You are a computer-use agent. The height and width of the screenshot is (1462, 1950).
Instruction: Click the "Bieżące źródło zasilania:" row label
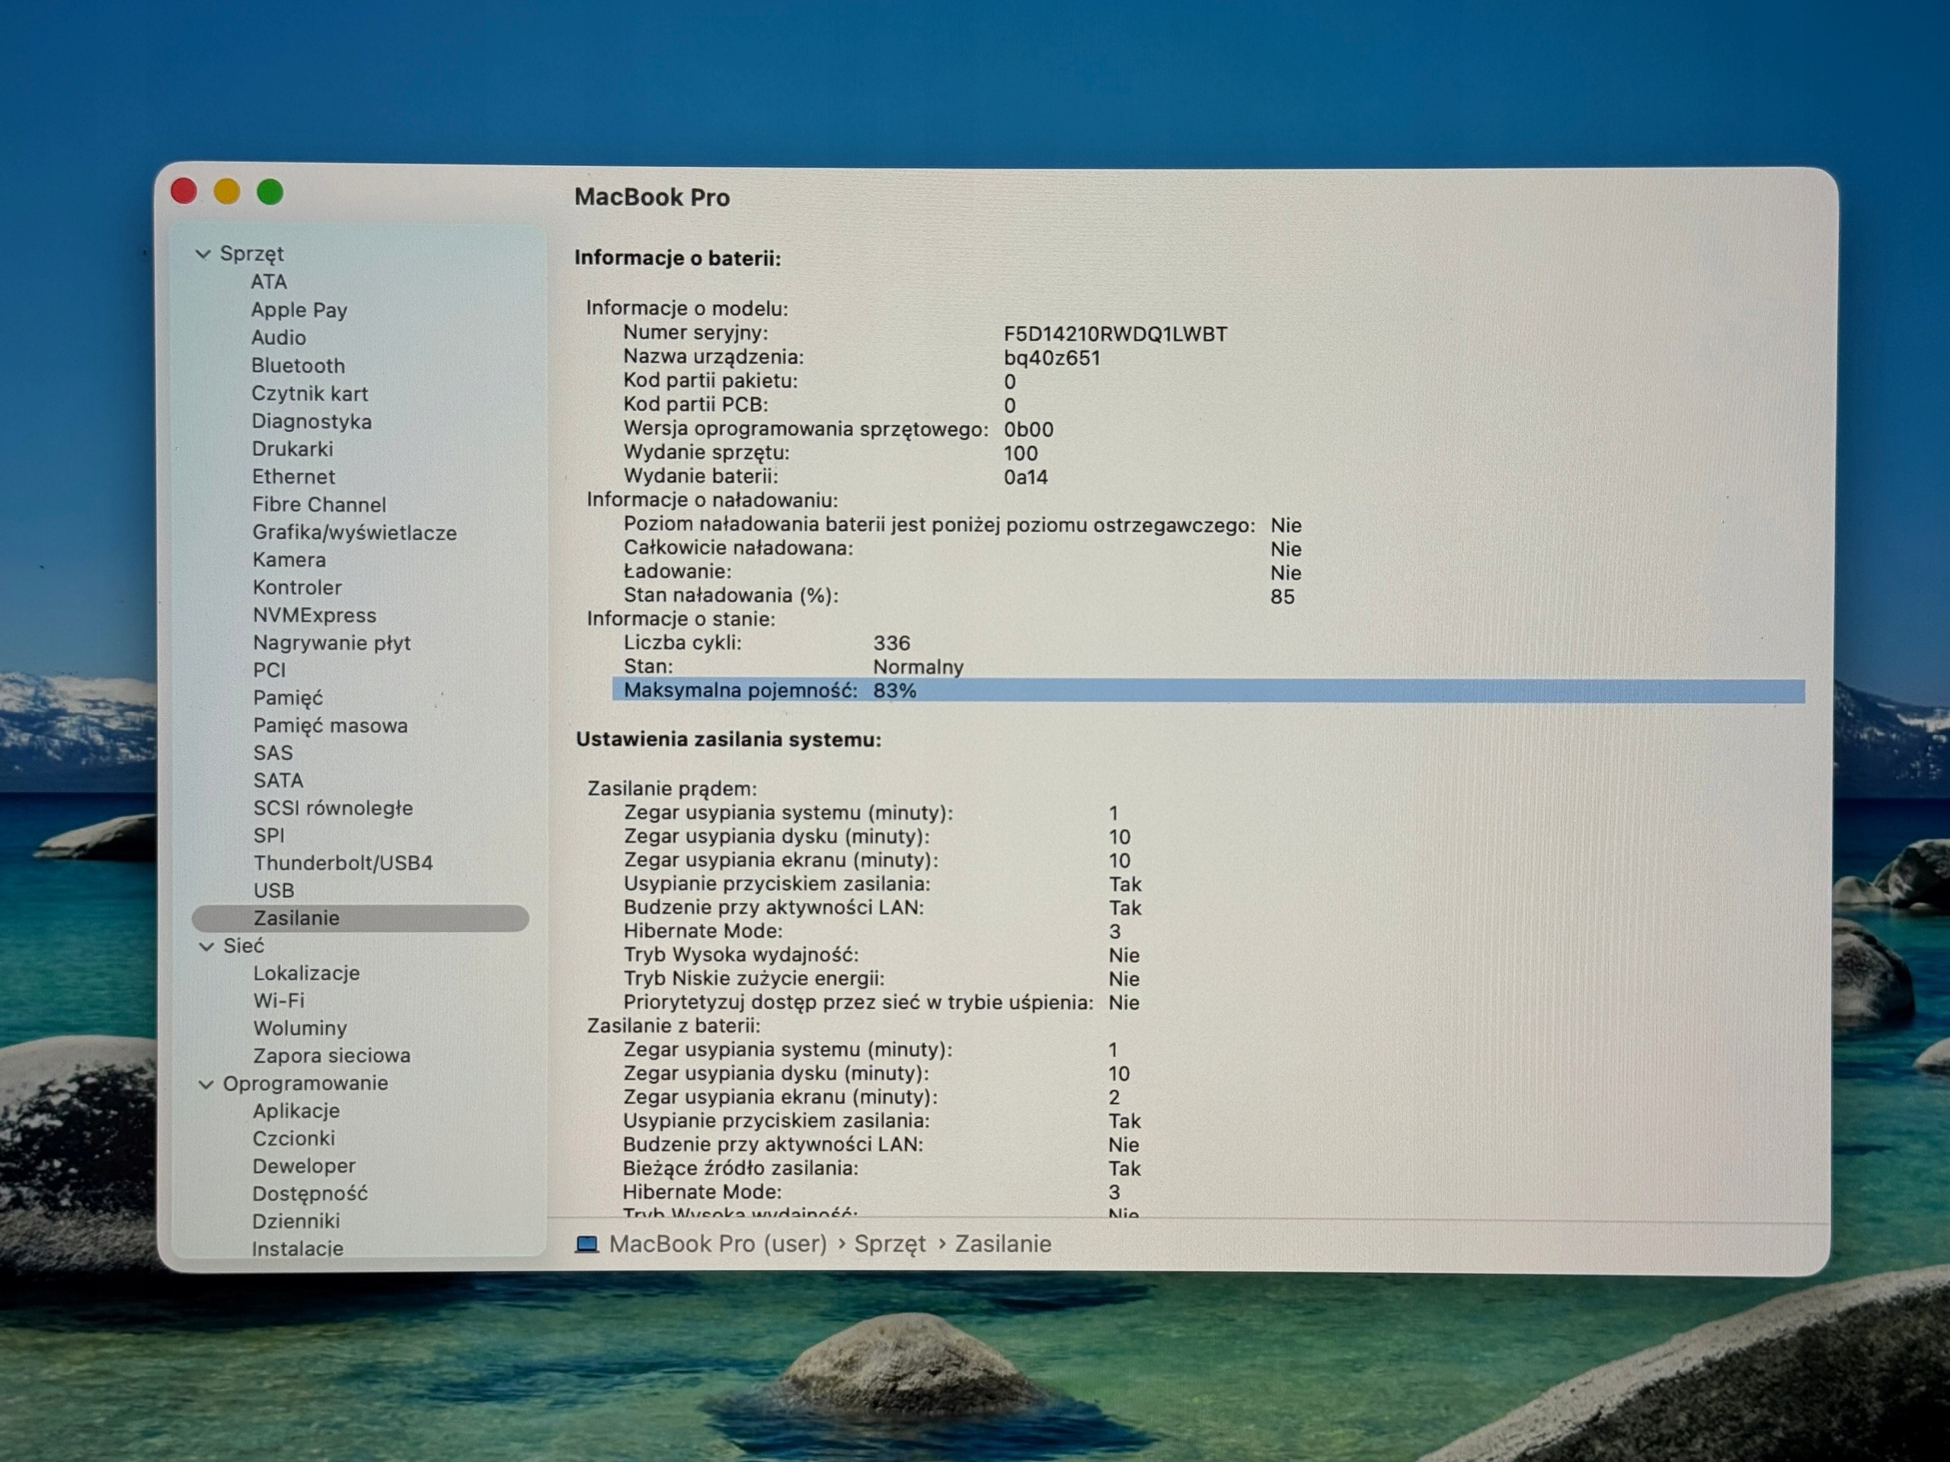coord(740,1169)
